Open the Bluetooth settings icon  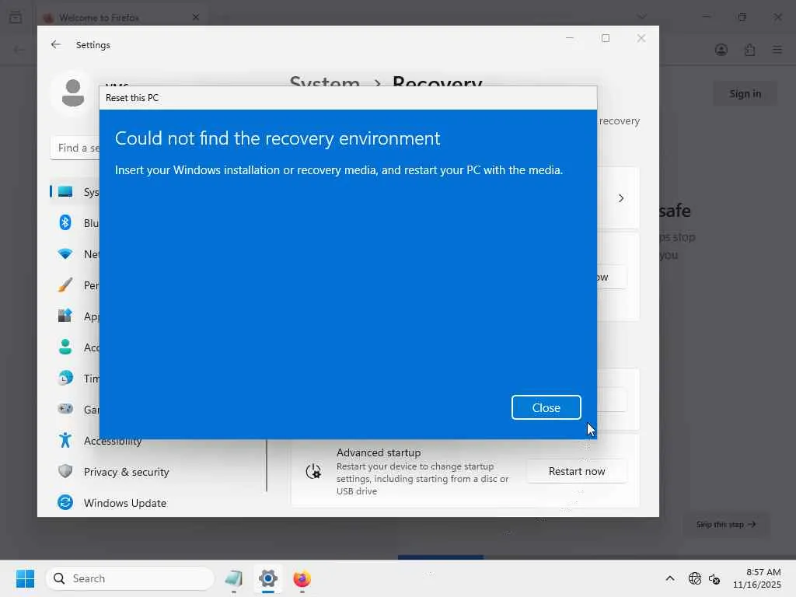coord(65,222)
